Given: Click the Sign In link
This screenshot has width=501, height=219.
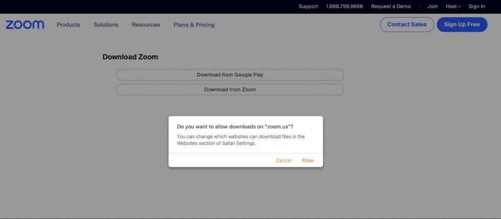Looking at the screenshot, I should (x=477, y=6).
